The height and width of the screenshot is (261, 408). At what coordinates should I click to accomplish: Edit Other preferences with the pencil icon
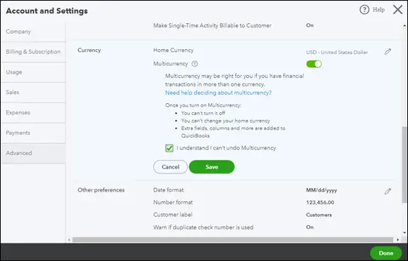point(388,192)
